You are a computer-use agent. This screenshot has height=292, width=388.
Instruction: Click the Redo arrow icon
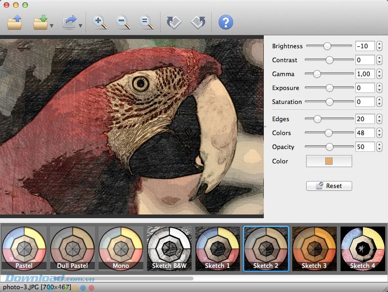point(198,22)
